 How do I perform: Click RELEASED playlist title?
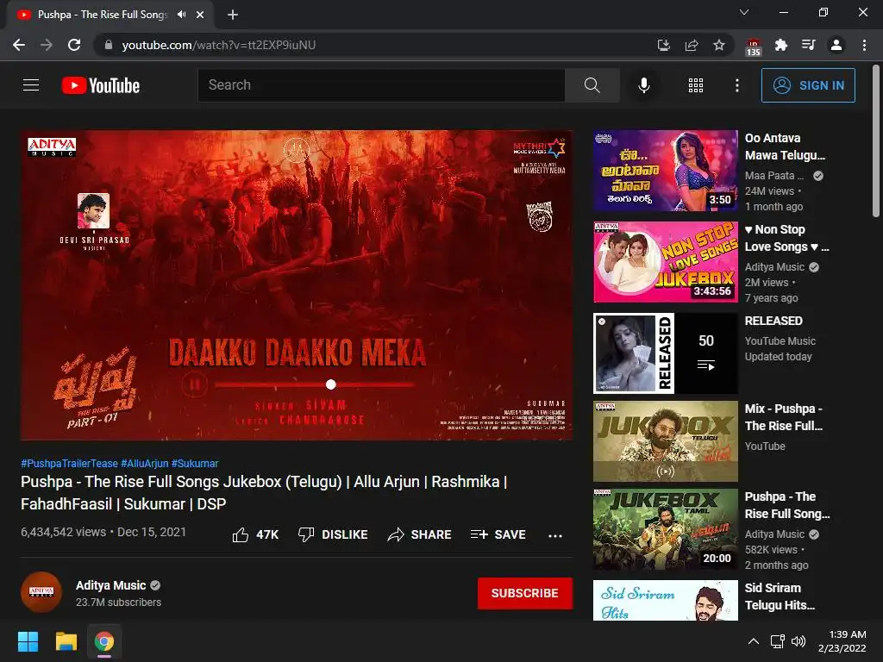(x=773, y=321)
